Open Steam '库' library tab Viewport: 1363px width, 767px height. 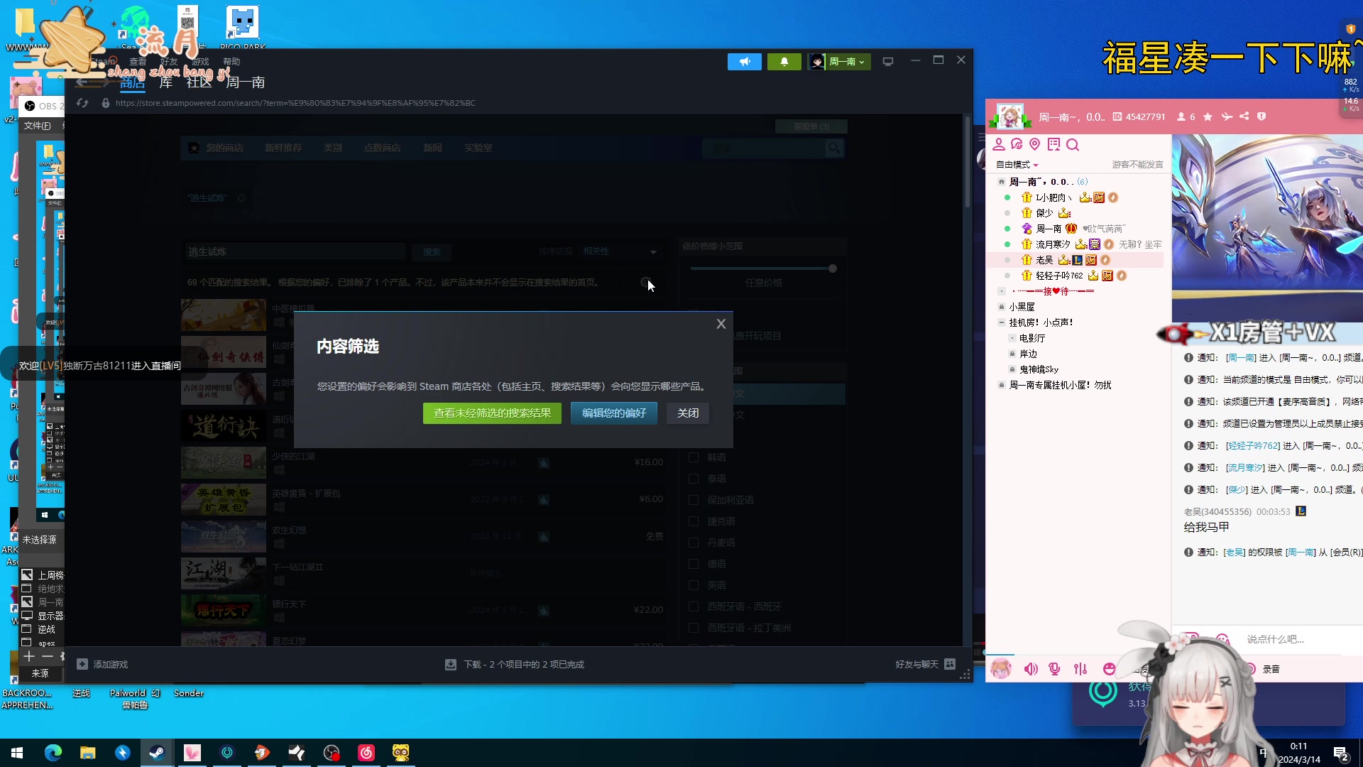tap(166, 82)
